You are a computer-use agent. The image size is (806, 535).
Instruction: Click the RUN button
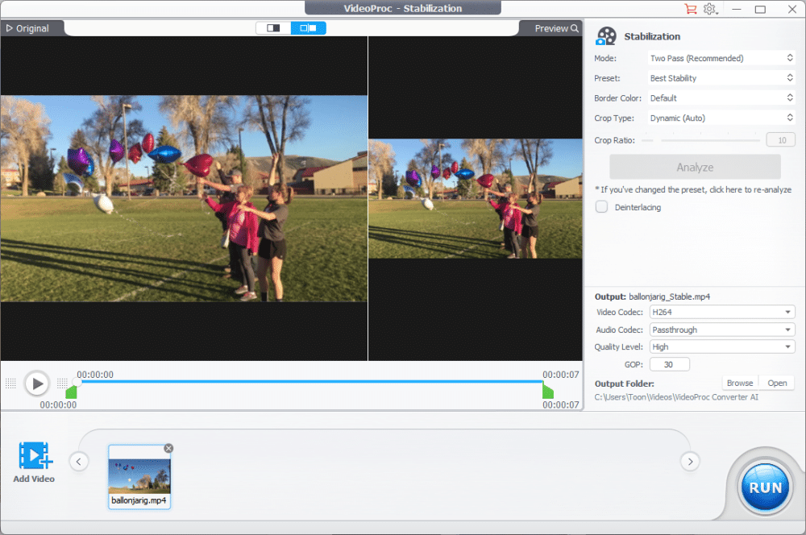766,487
